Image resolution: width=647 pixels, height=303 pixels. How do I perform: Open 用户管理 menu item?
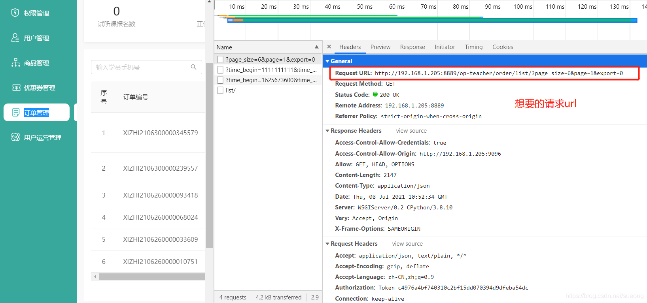pos(36,38)
